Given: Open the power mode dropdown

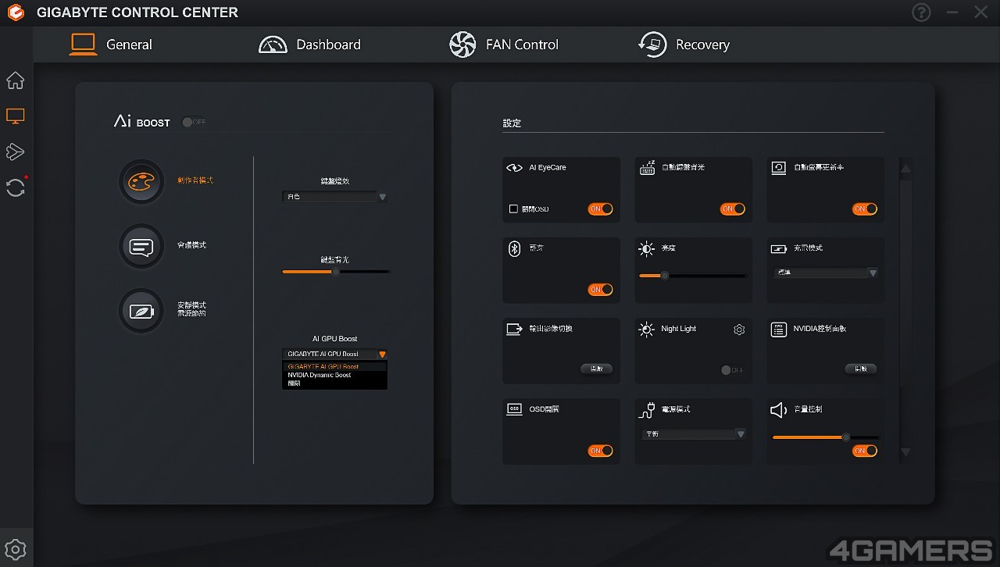Looking at the screenshot, I should pyautogui.click(x=694, y=433).
